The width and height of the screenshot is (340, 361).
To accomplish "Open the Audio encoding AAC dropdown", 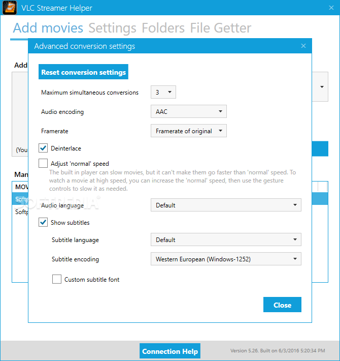I will (188, 111).
